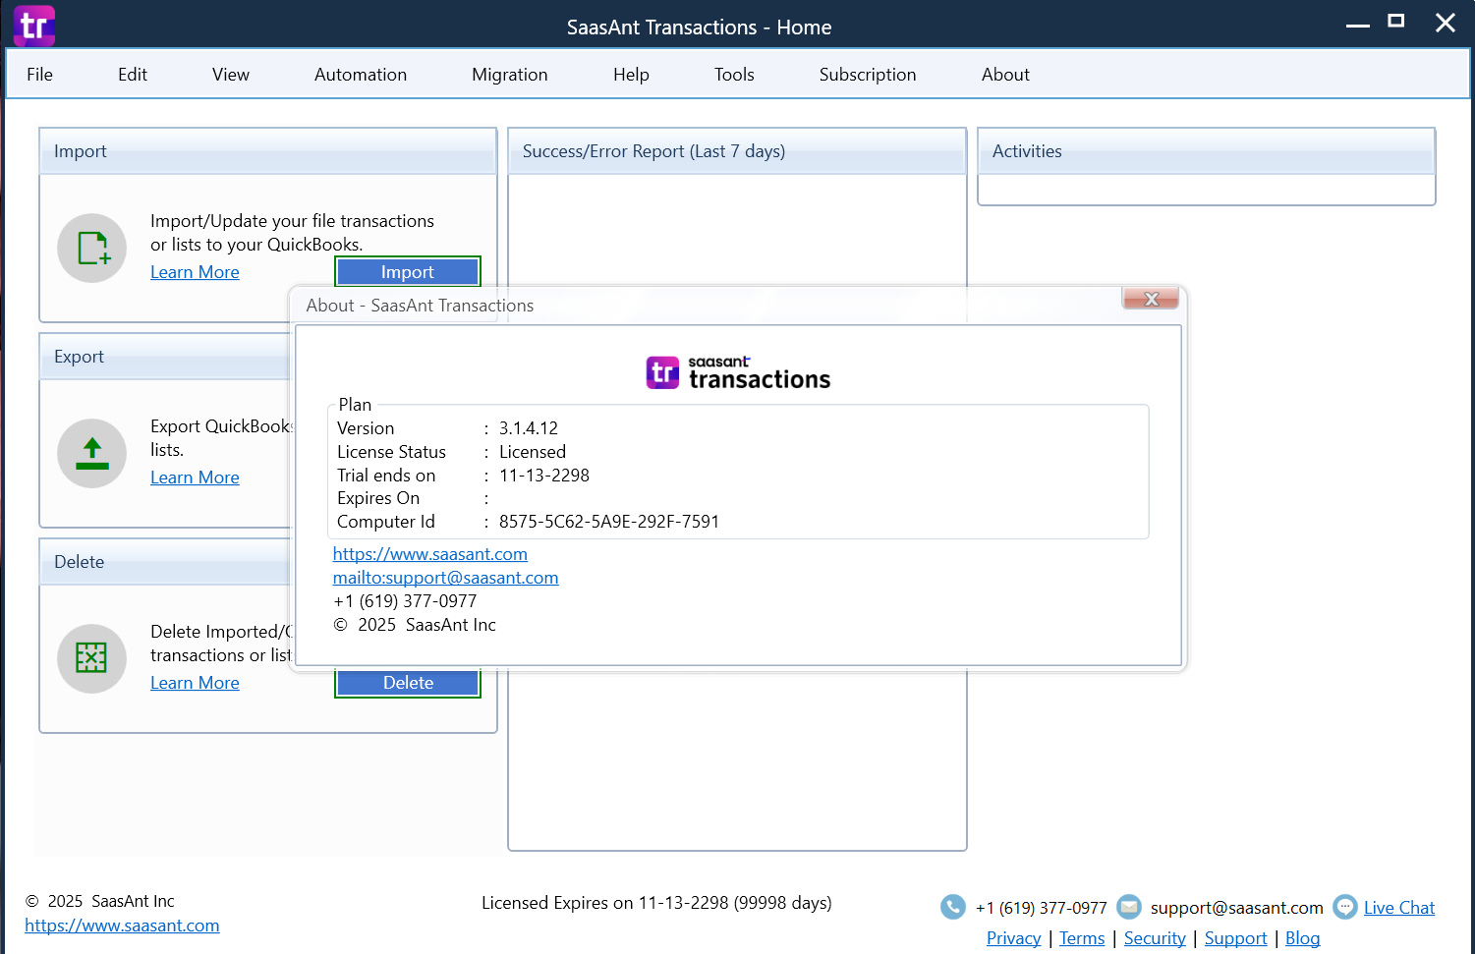The width and height of the screenshot is (1475, 954).
Task: Click the blue Import button
Action: [408, 272]
